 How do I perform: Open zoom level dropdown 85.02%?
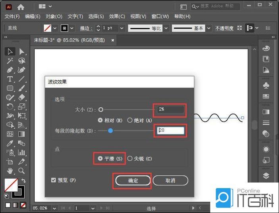coord(54,208)
